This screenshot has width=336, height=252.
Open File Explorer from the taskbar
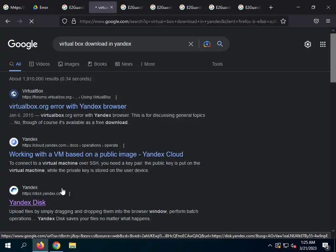coord(73,245)
